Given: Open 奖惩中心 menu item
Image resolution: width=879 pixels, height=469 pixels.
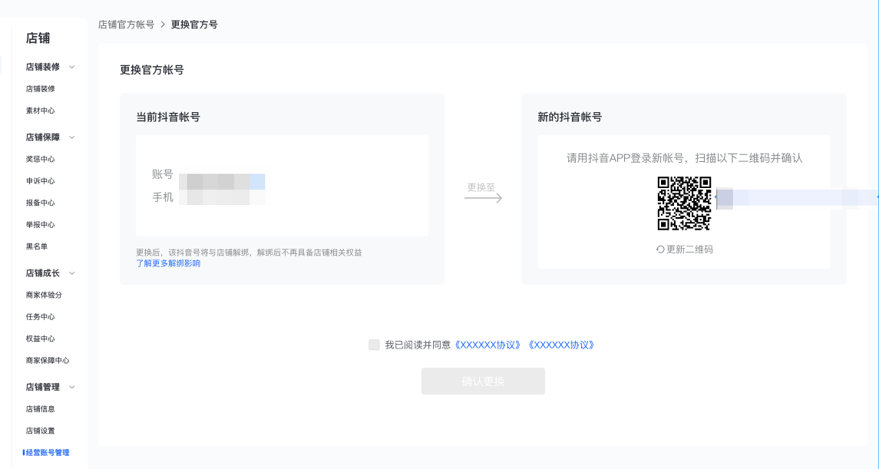Looking at the screenshot, I should [x=41, y=159].
